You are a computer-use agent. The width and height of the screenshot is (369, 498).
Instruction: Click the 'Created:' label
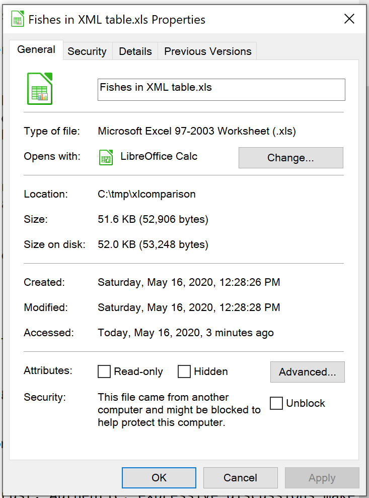tap(44, 282)
